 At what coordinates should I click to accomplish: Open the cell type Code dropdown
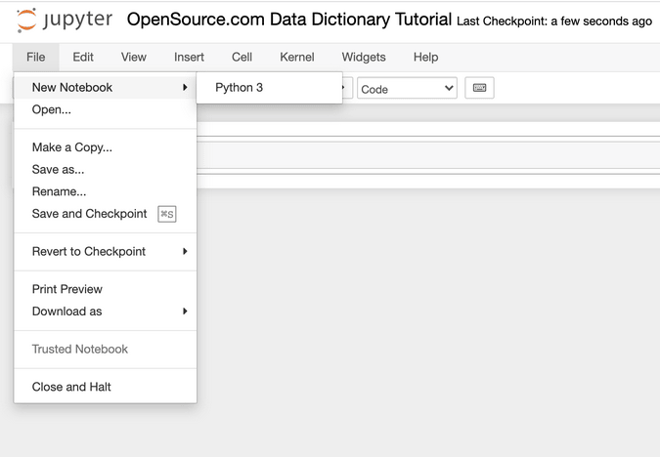(x=407, y=88)
